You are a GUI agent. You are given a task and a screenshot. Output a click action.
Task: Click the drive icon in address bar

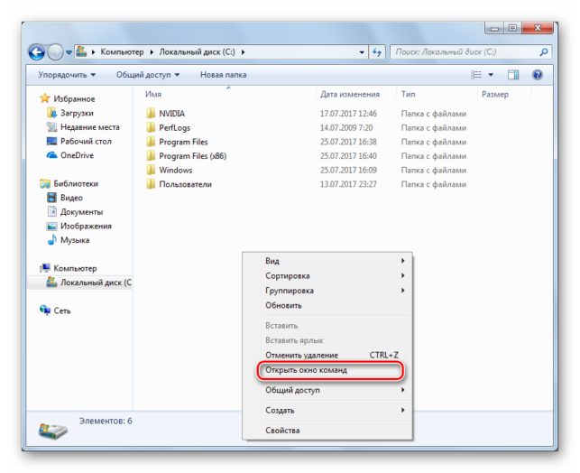81,51
